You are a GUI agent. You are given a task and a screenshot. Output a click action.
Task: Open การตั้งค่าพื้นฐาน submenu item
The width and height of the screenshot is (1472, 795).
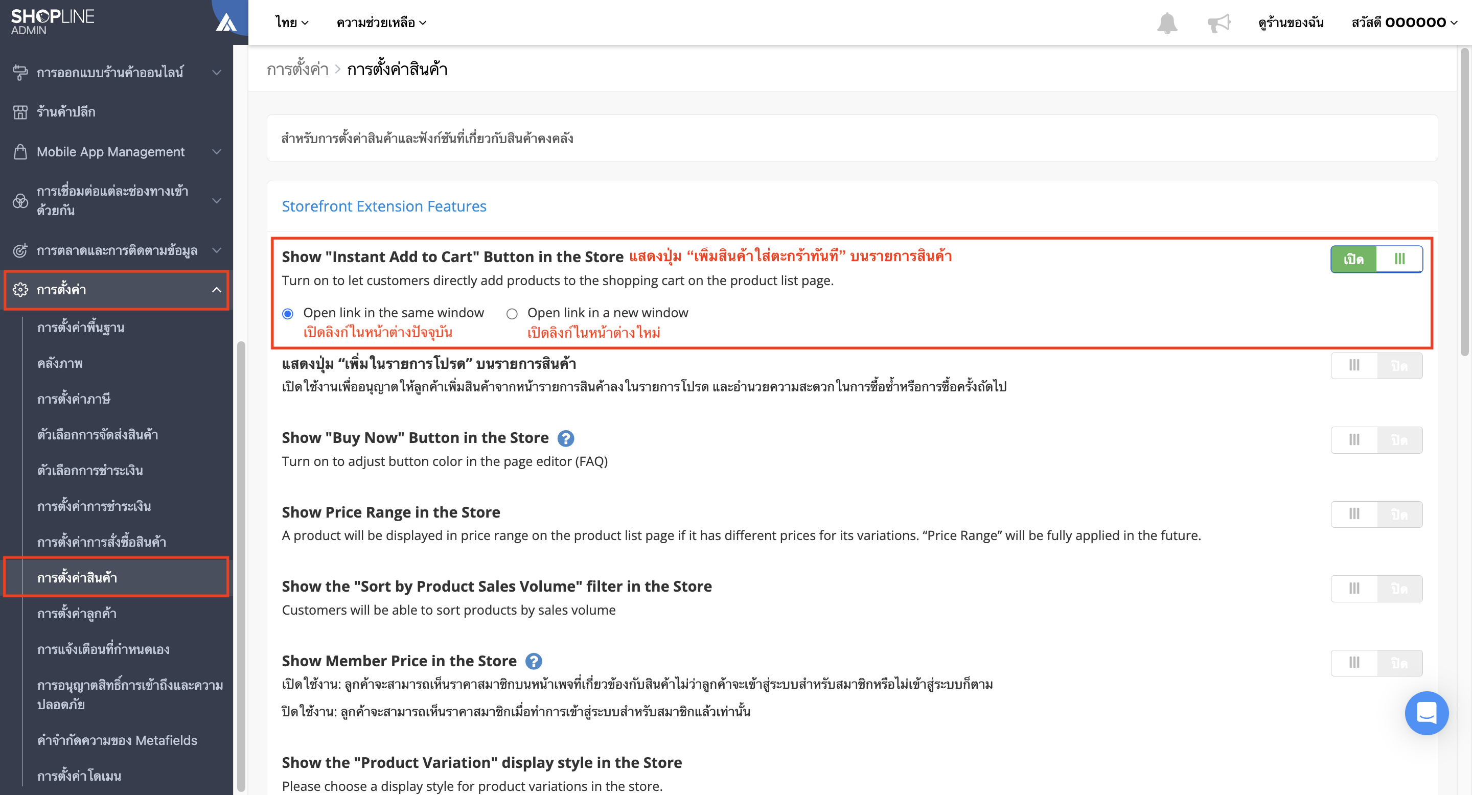81,328
